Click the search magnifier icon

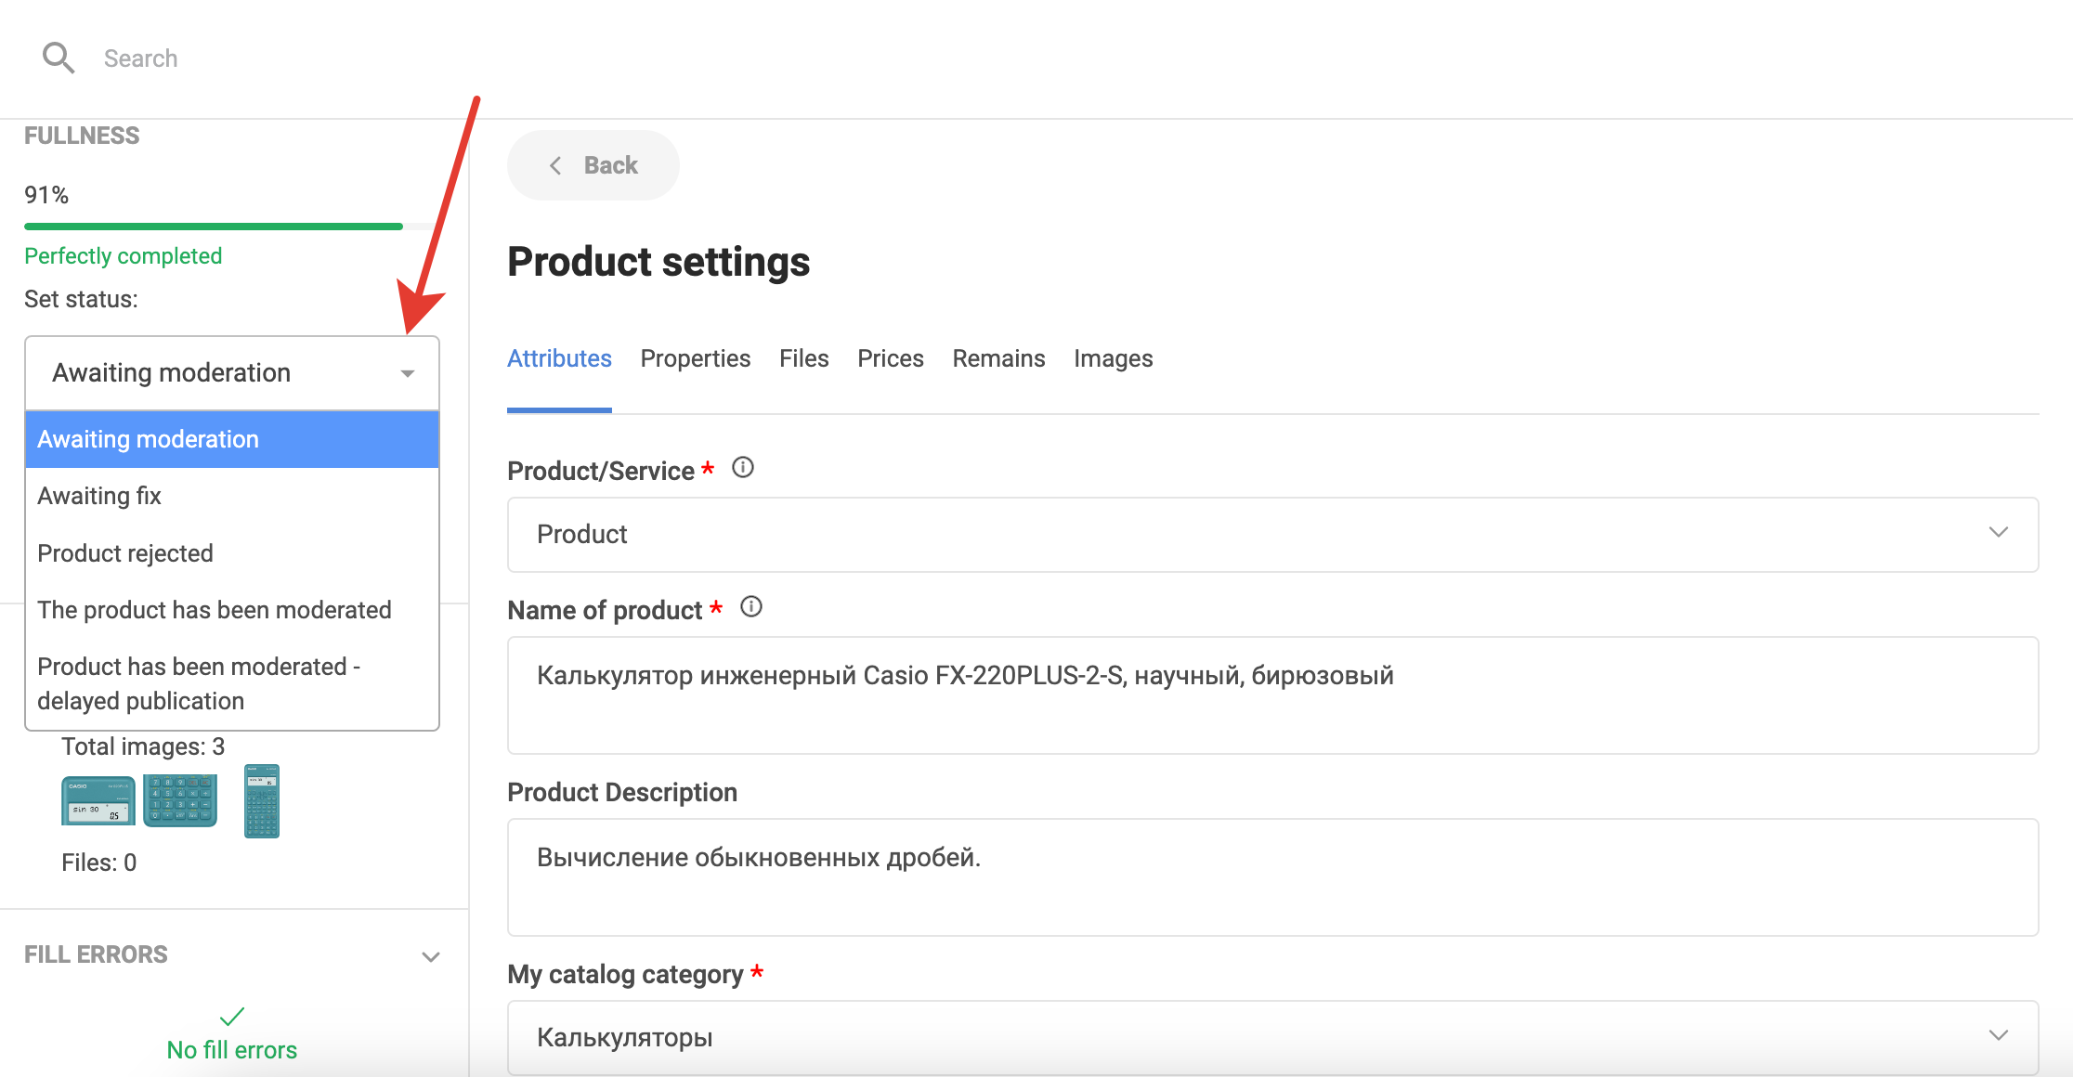[58, 58]
